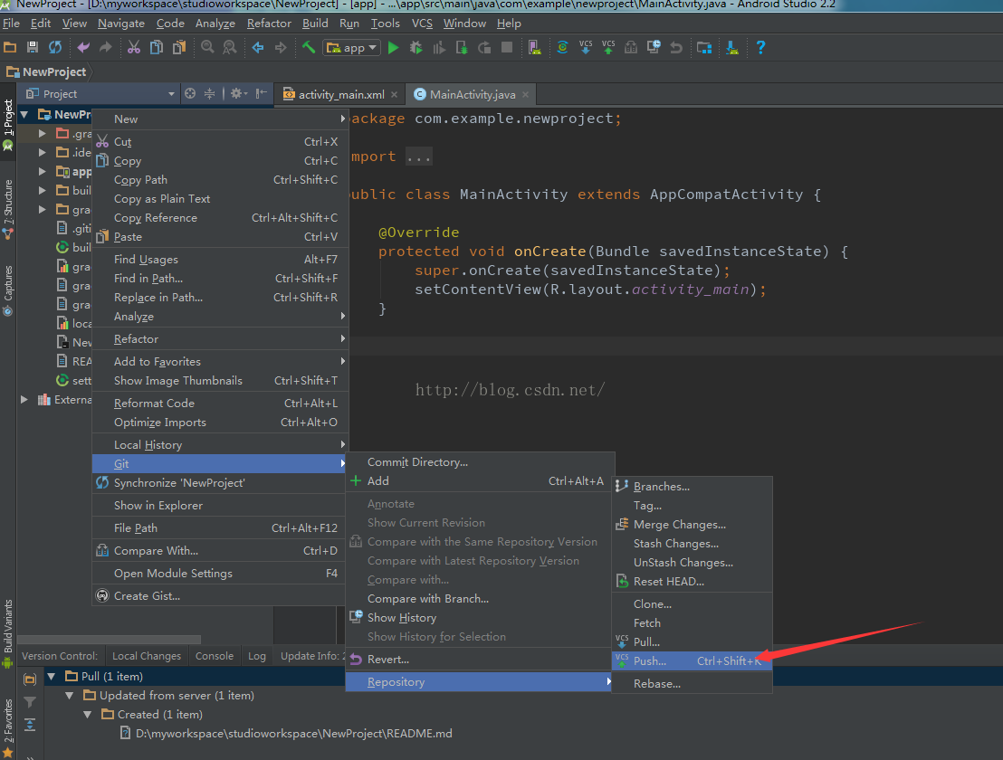Screen dimensions: 1003x760
Task: Open the Tools menu
Action: (385, 23)
